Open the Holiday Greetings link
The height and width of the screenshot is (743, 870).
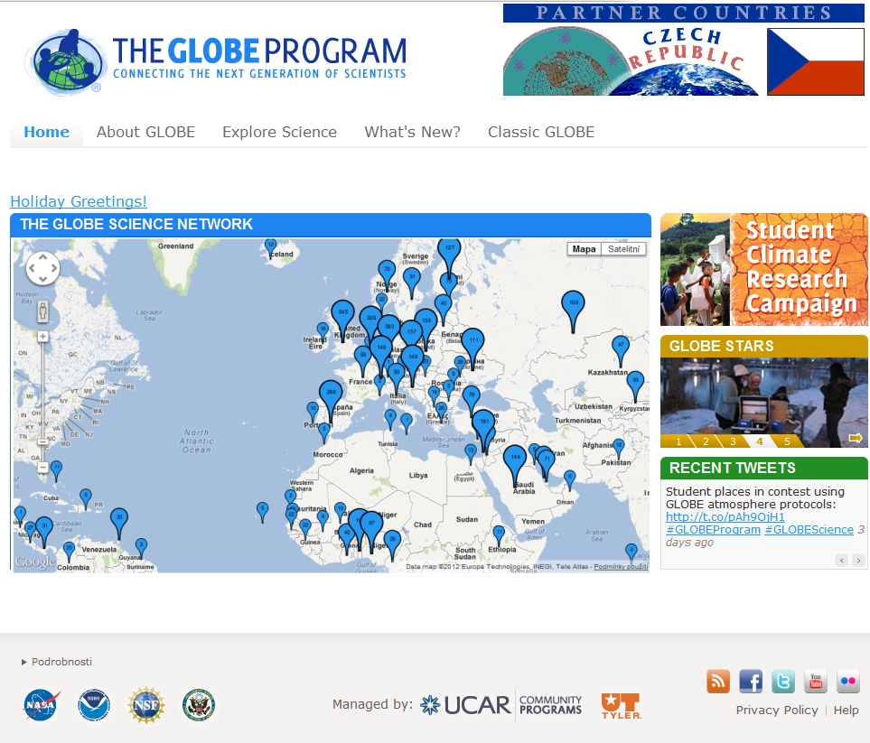click(79, 201)
